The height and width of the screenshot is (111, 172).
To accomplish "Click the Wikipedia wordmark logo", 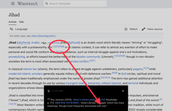I will 27,4.
